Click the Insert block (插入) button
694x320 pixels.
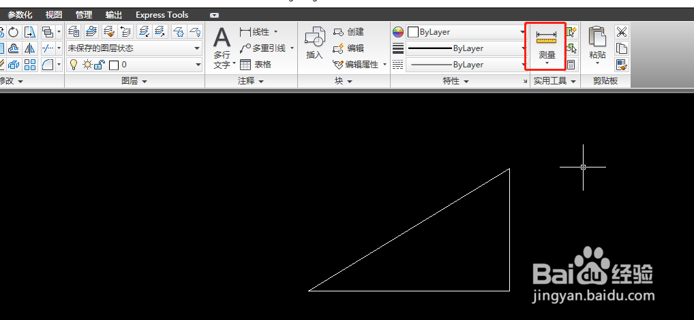(315, 43)
